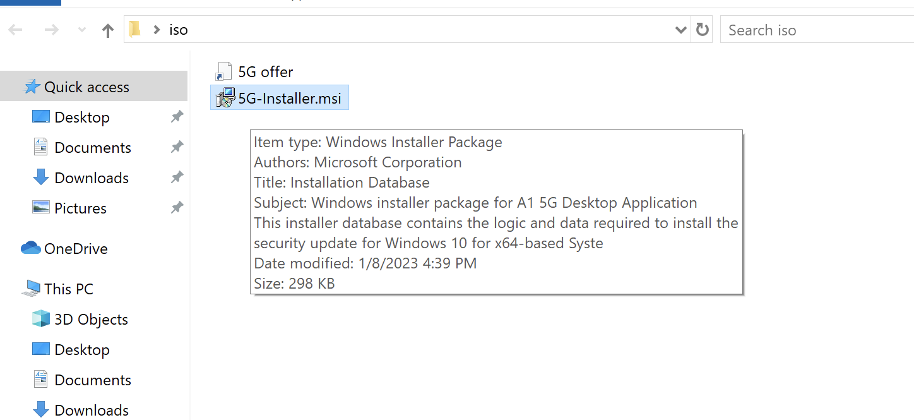Click the Refresh button
This screenshot has height=420, width=914.
701,29
